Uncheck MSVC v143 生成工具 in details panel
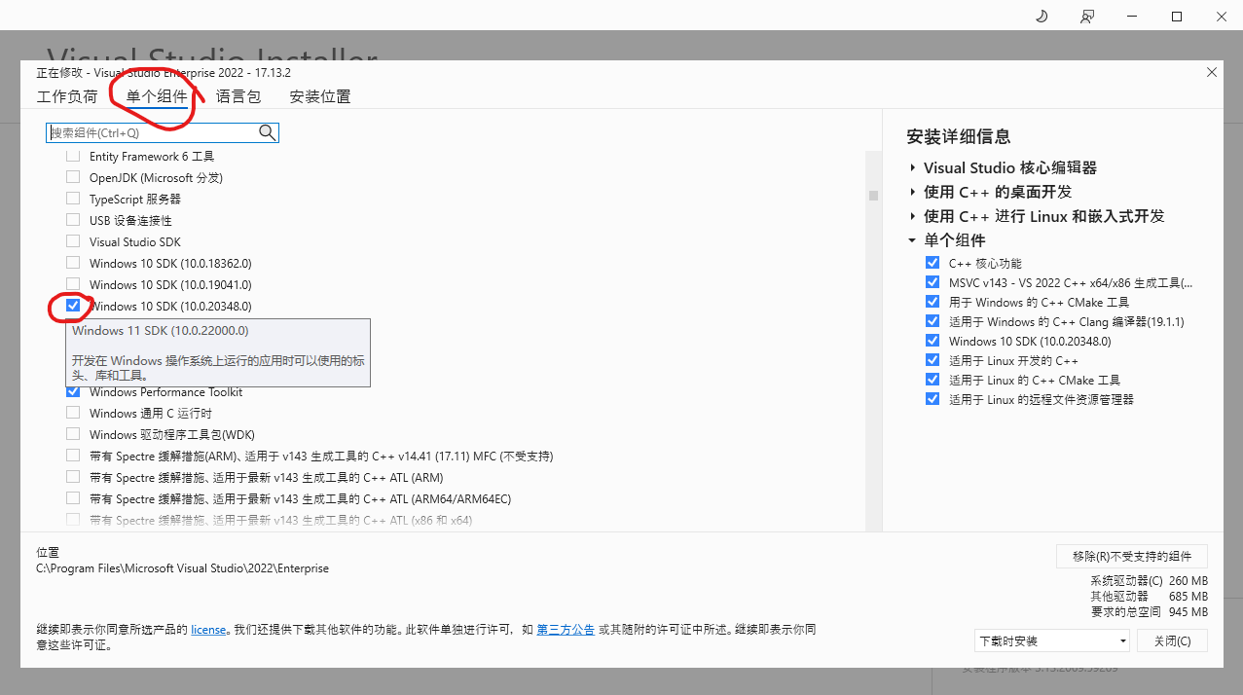Image resolution: width=1243 pixels, height=695 pixels. click(933, 282)
